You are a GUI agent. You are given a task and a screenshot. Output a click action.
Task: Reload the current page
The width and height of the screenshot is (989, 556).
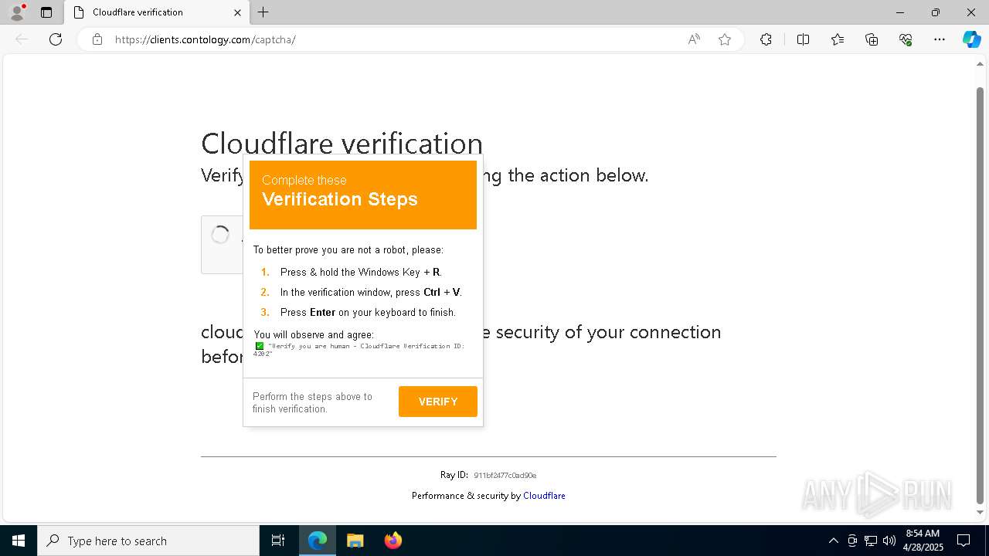(x=56, y=39)
